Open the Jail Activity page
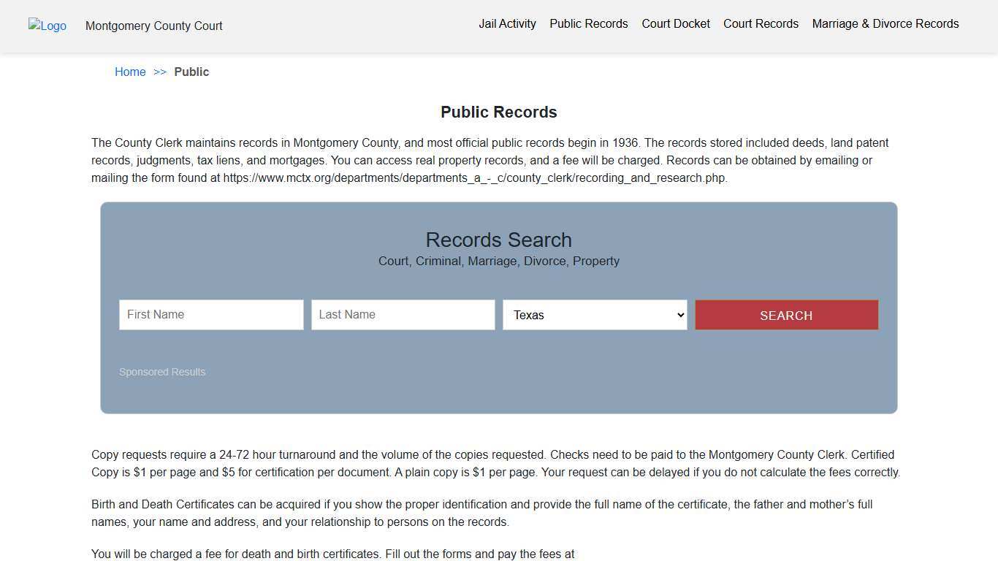The image size is (998, 561). click(507, 23)
